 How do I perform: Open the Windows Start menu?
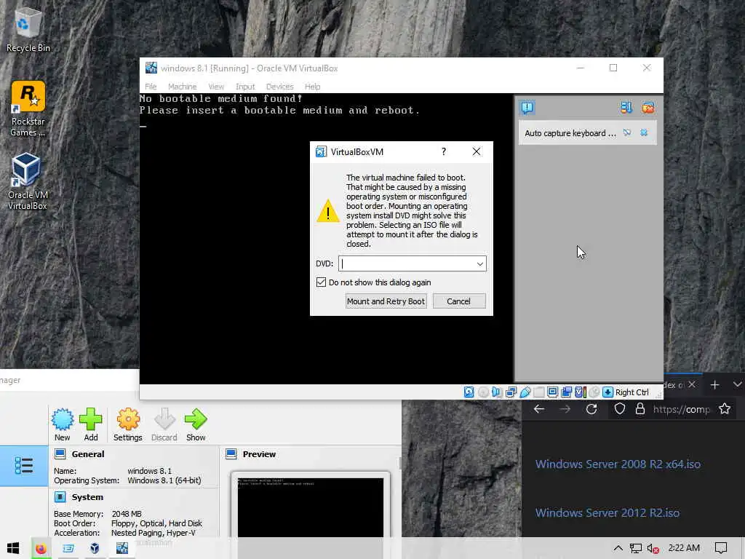pyautogui.click(x=13, y=548)
